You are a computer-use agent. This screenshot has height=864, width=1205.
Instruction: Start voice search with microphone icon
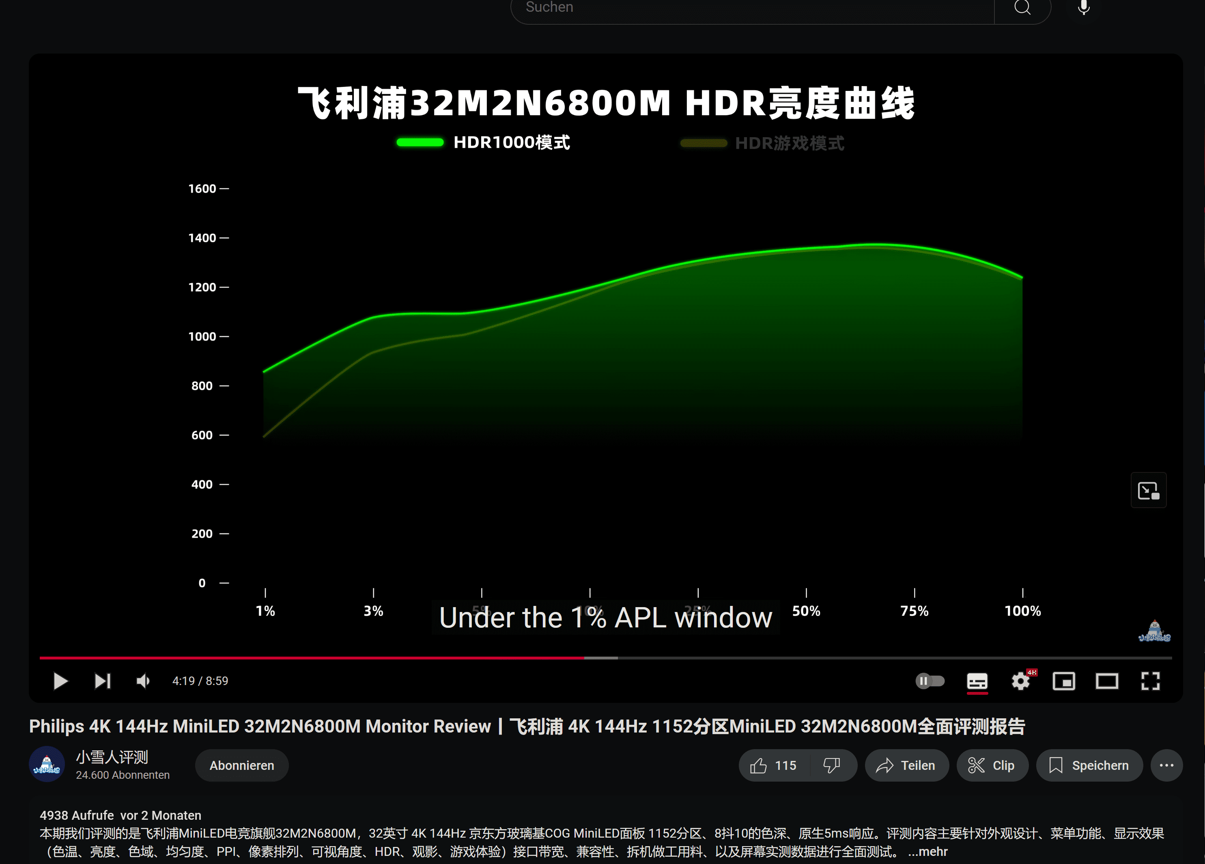tap(1084, 7)
